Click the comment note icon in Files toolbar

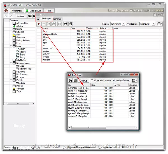pos(60,24)
